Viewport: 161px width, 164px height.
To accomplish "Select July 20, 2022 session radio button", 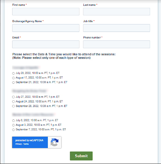I will click(13, 73).
